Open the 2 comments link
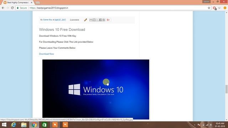 tap(74, 20)
